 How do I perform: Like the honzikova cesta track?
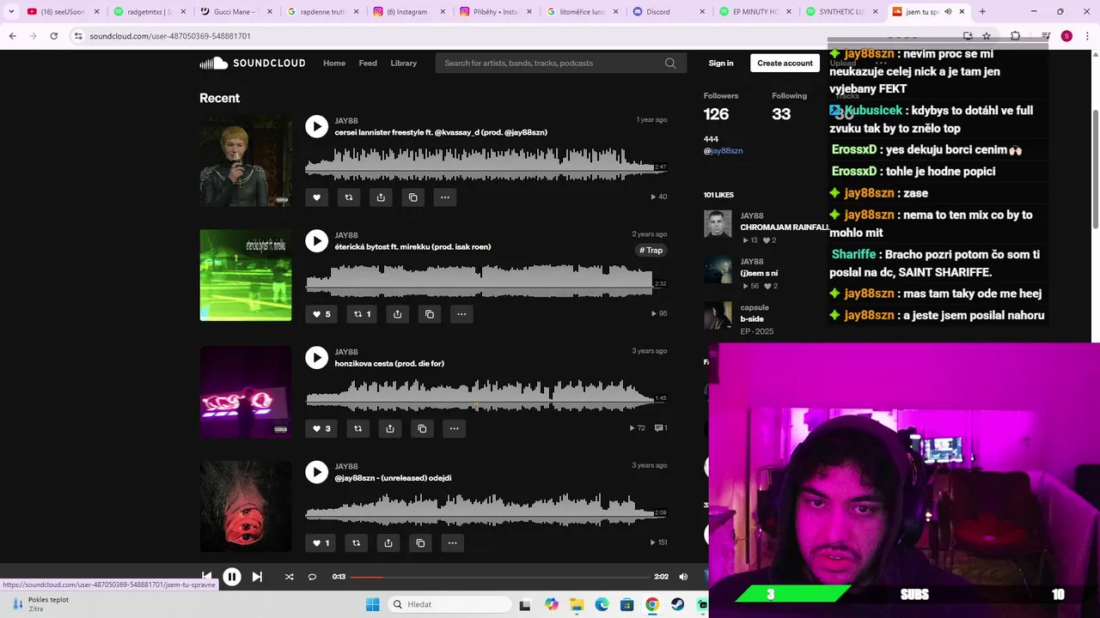321,428
